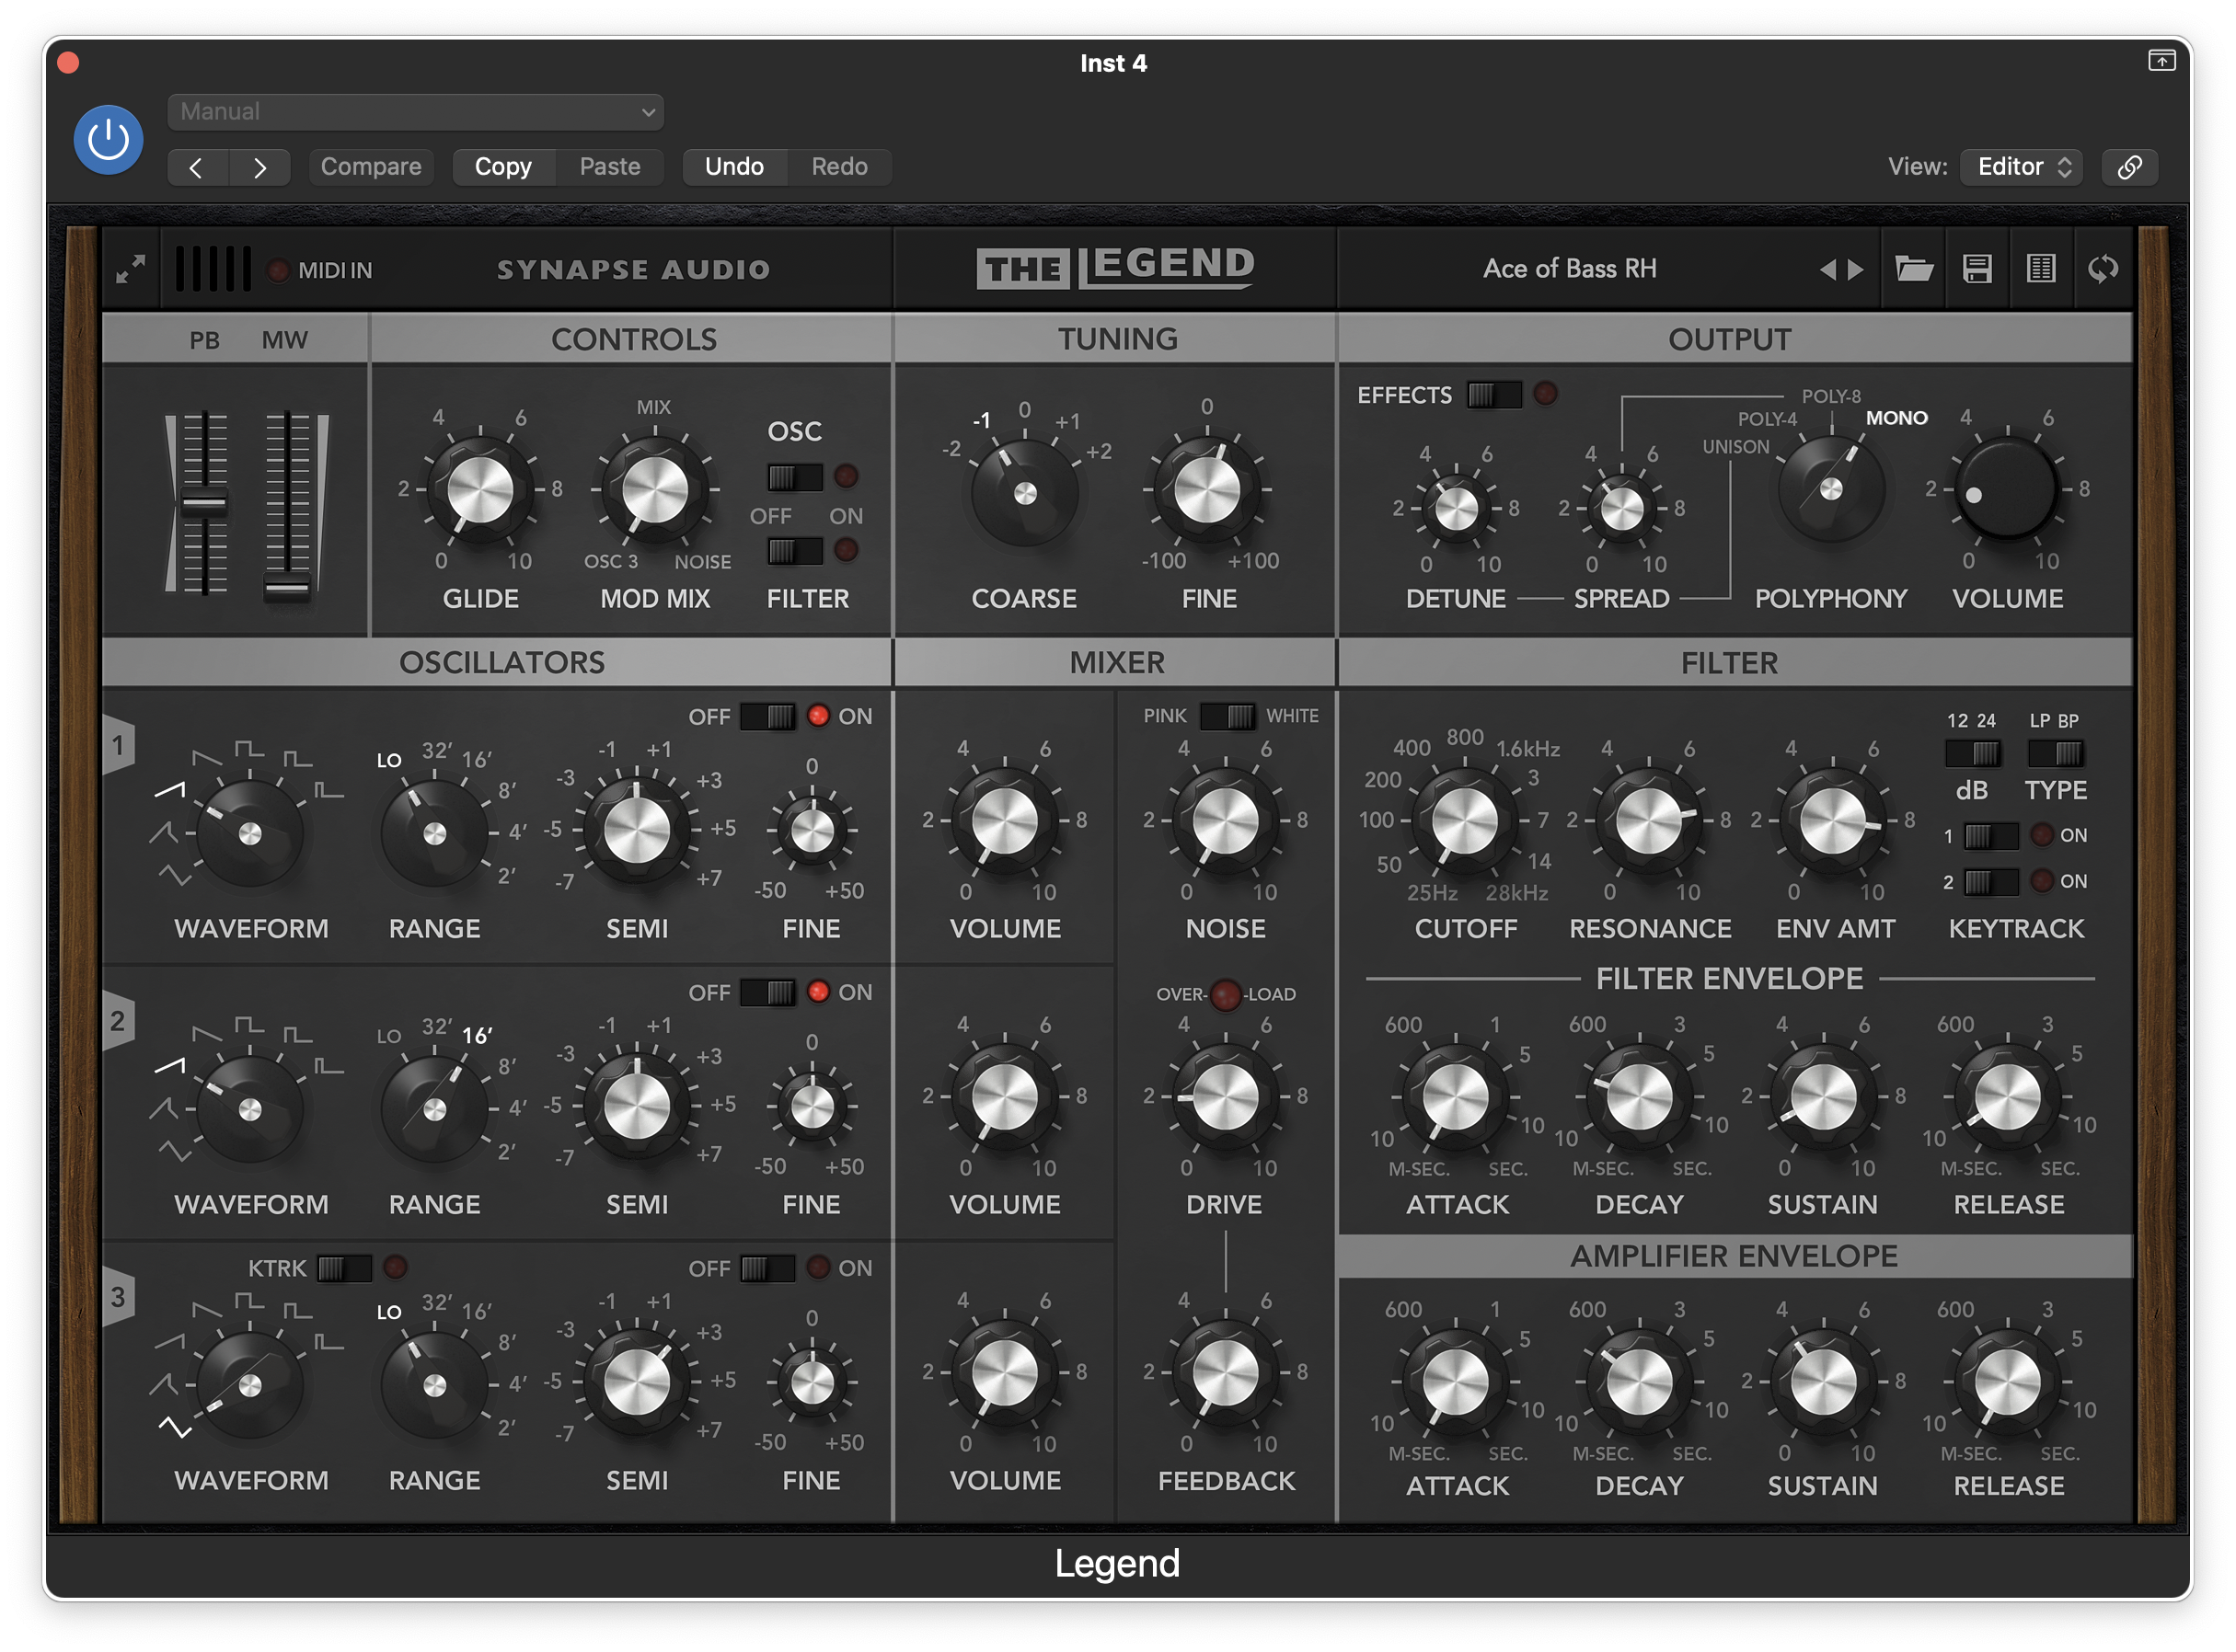Screen dimensions: 2236x1652
Task: Toggle KEYTRACK switch 2
Action: 1990,881
